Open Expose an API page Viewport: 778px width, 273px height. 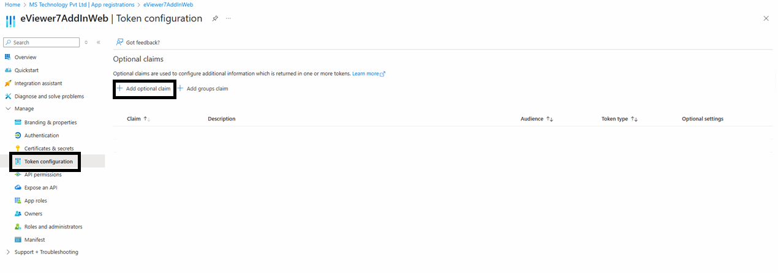[x=41, y=188]
